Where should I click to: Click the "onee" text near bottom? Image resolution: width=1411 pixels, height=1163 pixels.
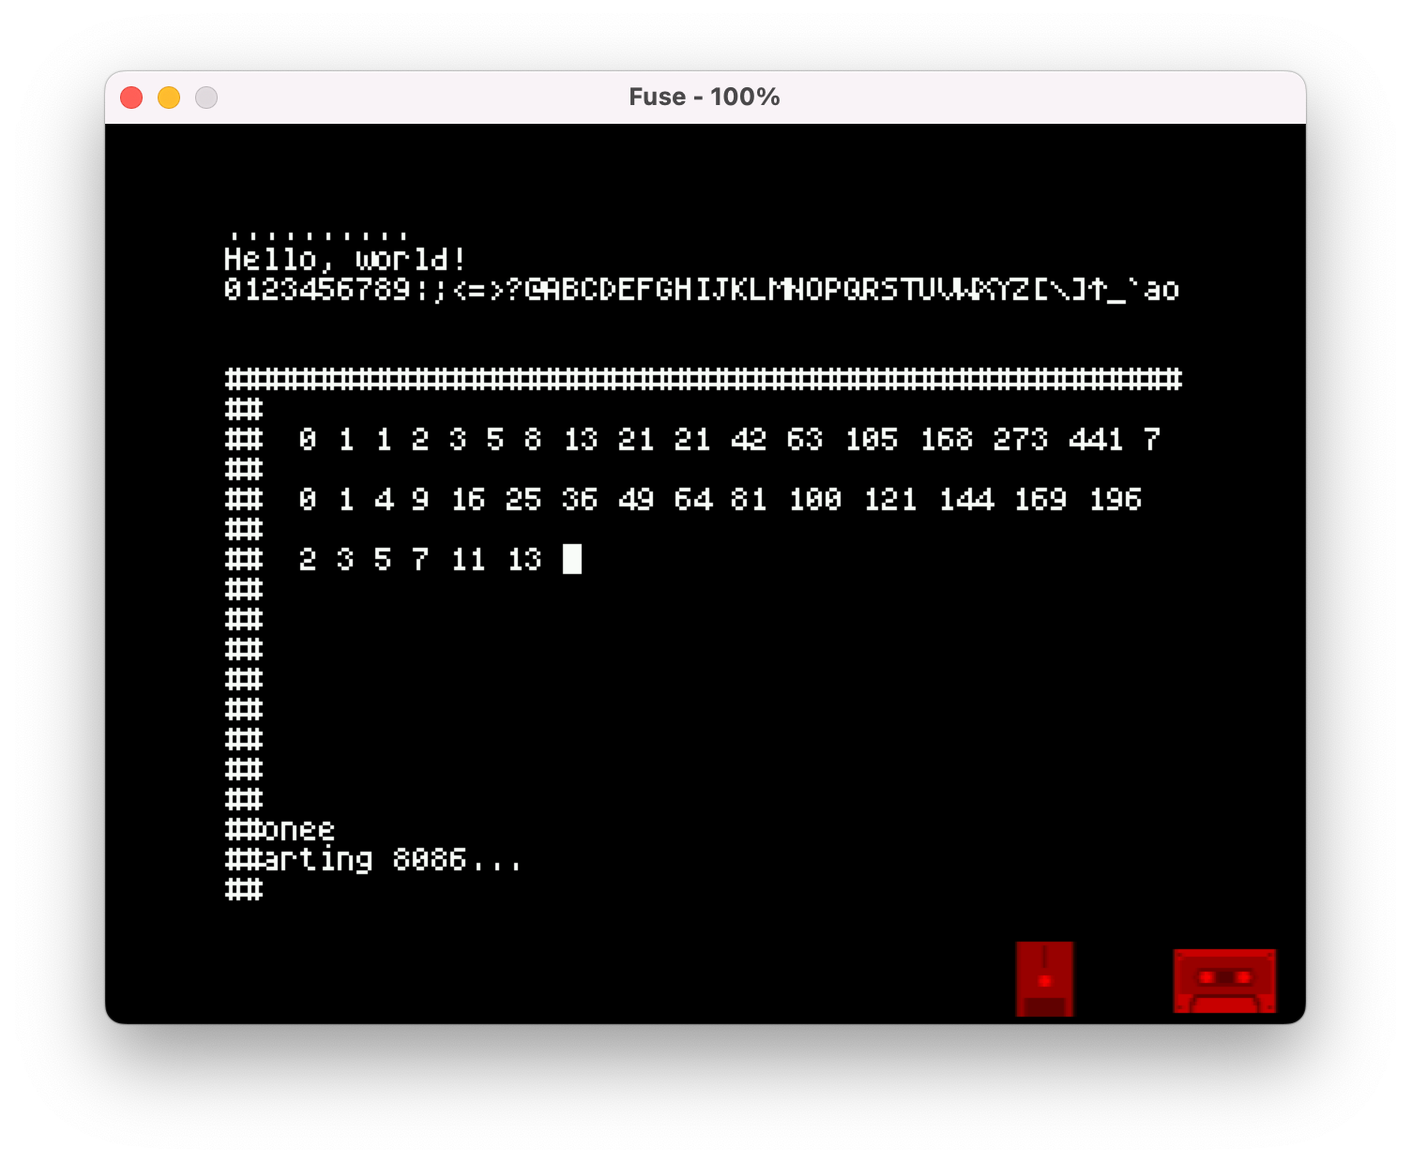[x=298, y=829]
